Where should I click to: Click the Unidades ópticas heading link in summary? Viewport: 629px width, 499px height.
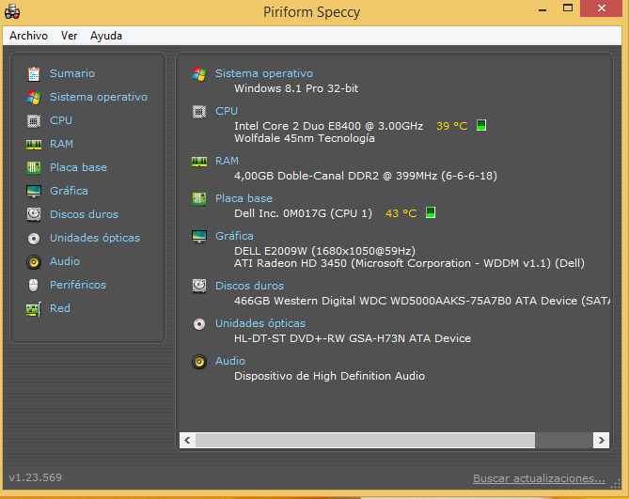pos(260,324)
